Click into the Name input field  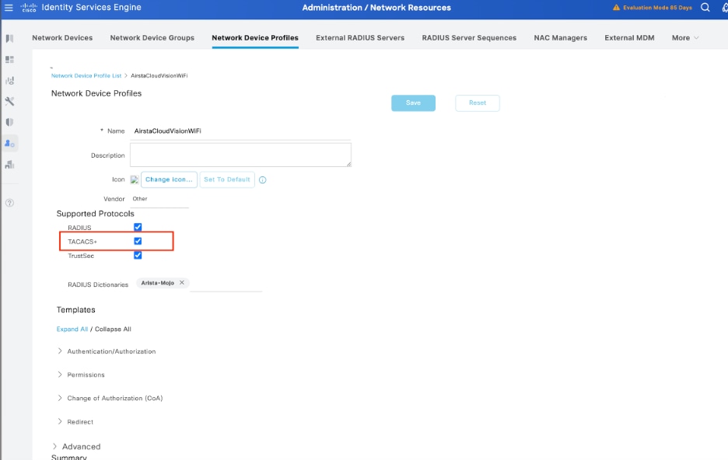(240, 131)
